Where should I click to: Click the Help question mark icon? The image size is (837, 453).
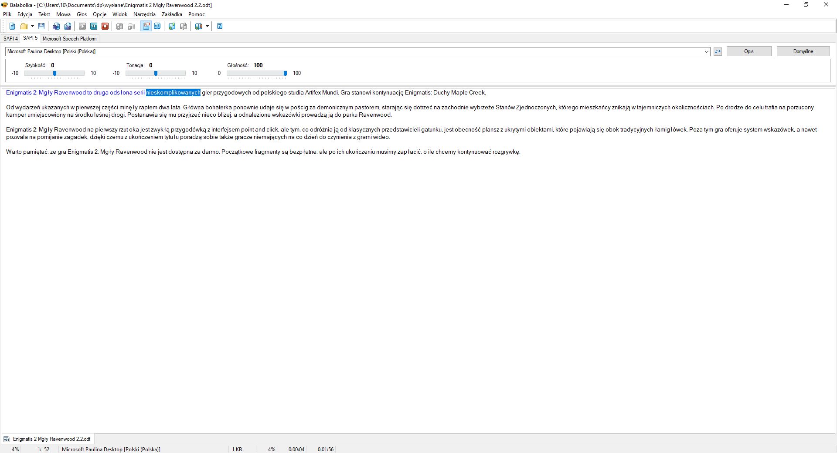[x=220, y=26]
